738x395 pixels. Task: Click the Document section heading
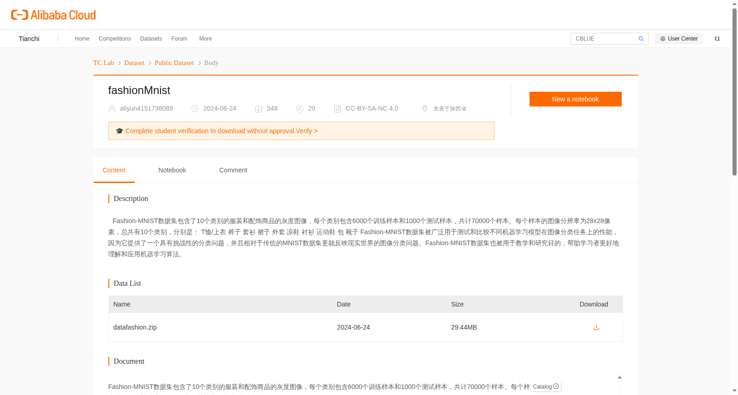coord(129,361)
